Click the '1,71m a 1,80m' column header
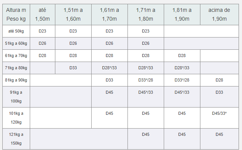The image size is (242, 150). 146,15
